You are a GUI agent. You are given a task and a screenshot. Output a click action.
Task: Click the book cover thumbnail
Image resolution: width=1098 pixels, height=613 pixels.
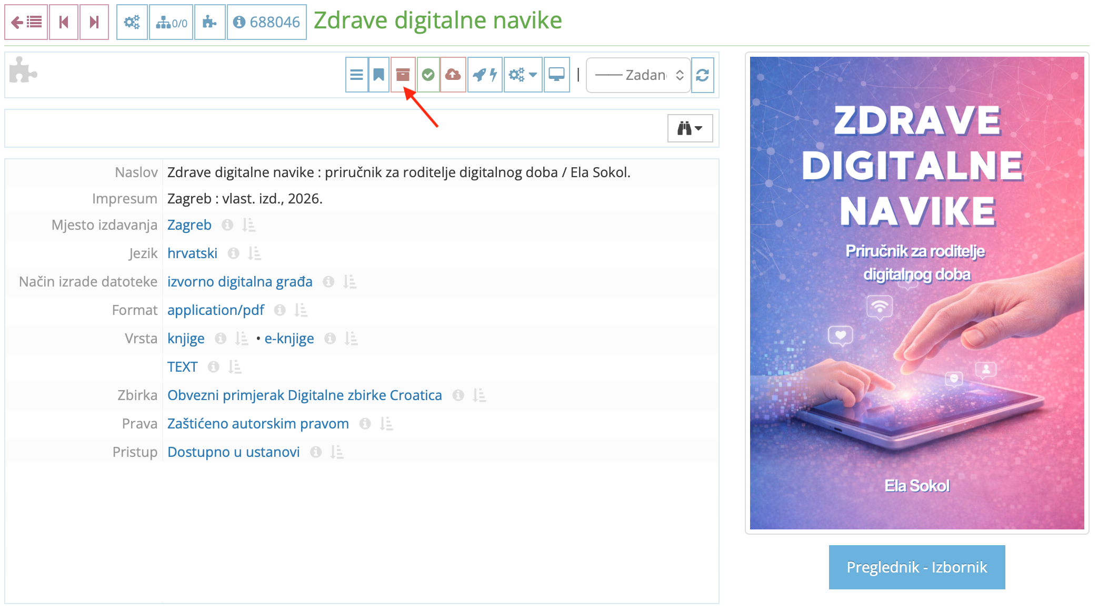click(x=916, y=293)
